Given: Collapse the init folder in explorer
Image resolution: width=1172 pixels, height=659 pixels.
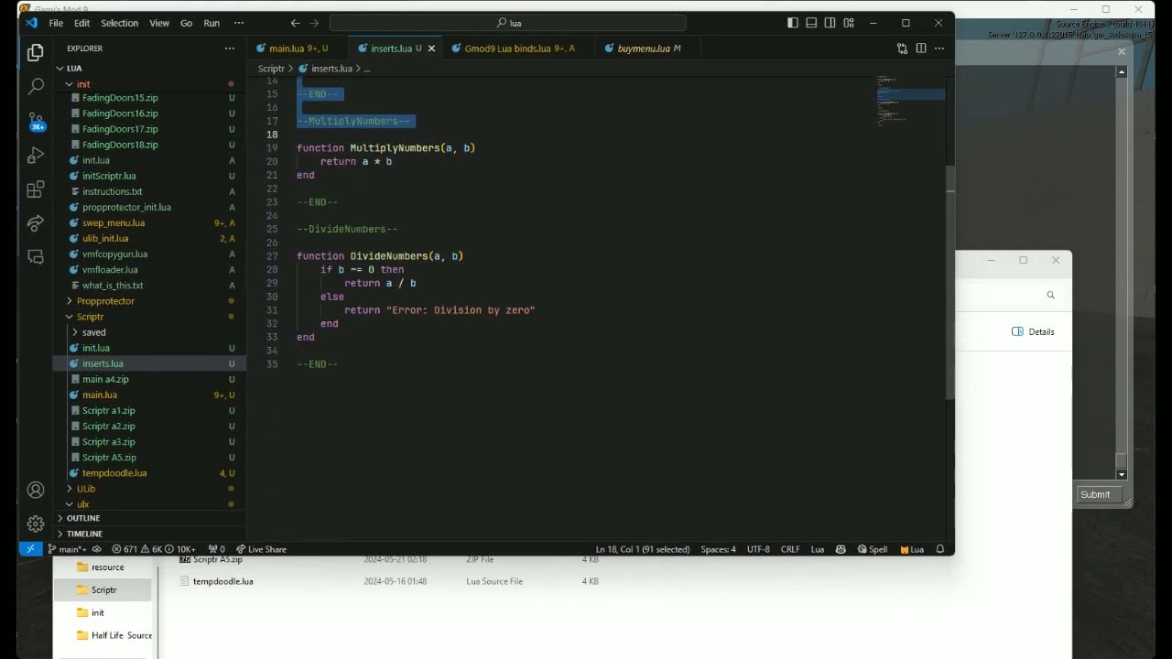Looking at the screenshot, I should 148,84.
